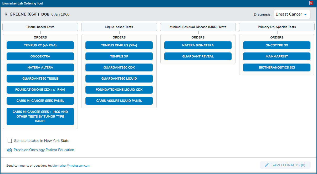Order the TEMPUS XF-PLUS (XF+) liquid test
This screenshot has height=174, width=317.
click(x=119, y=45)
